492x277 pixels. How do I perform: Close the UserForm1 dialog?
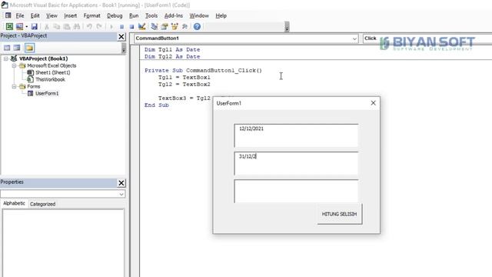(373, 103)
